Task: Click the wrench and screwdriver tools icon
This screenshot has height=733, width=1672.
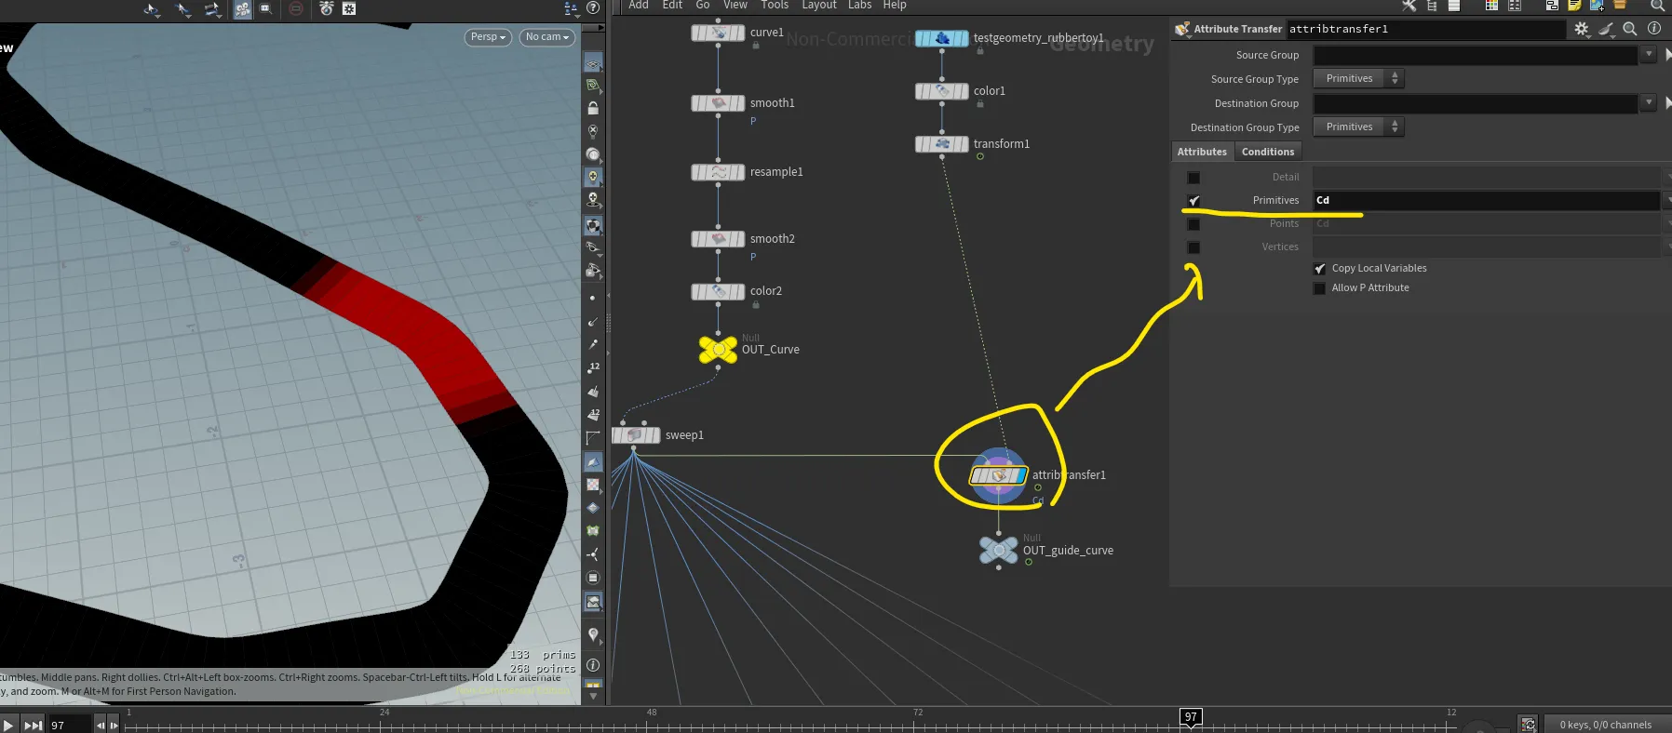Action: [1409, 6]
